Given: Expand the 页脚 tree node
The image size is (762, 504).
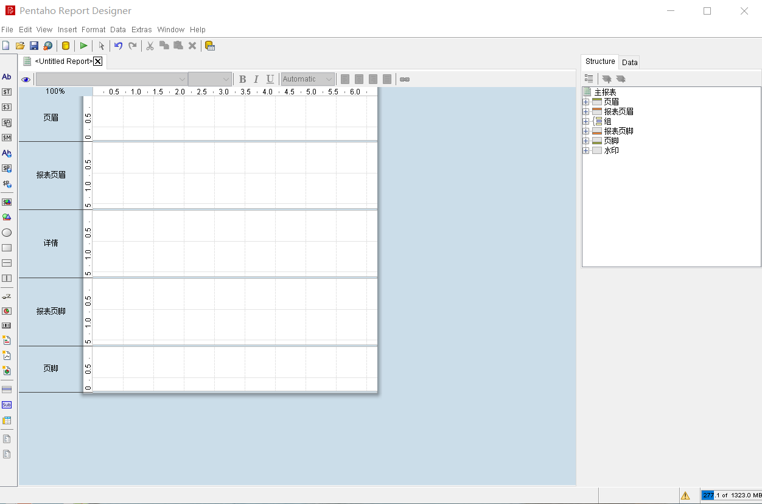Looking at the screenshot, I should coord(586,141).
